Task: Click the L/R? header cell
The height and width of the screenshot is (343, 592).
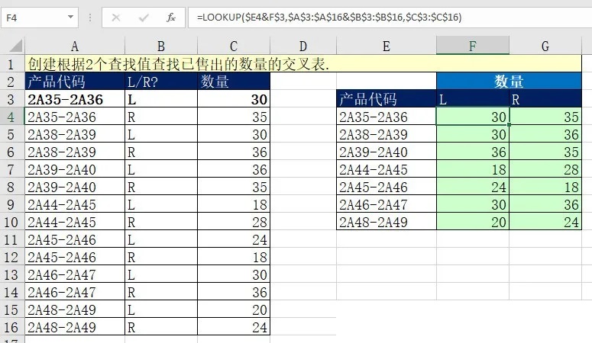Action: (161, 82)
